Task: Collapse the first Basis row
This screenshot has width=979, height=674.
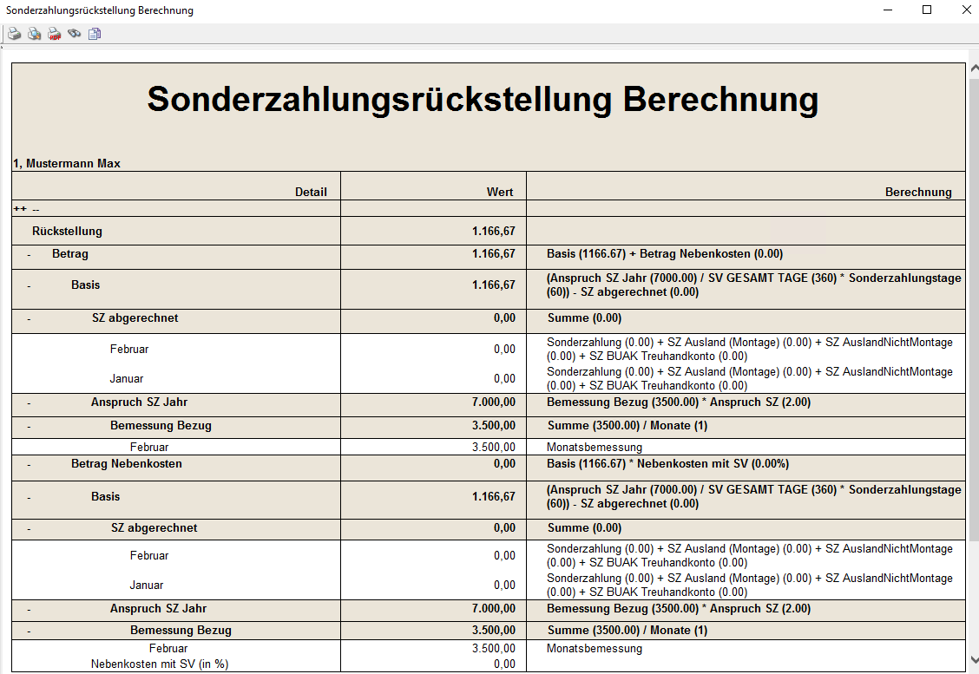Action: (29, 285)
